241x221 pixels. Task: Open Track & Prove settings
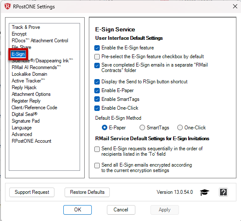click(26, 27)
